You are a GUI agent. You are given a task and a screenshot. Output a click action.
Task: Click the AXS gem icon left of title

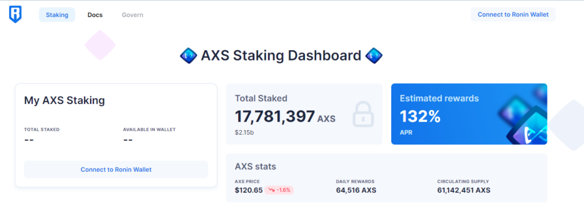(x=188, y=56)
